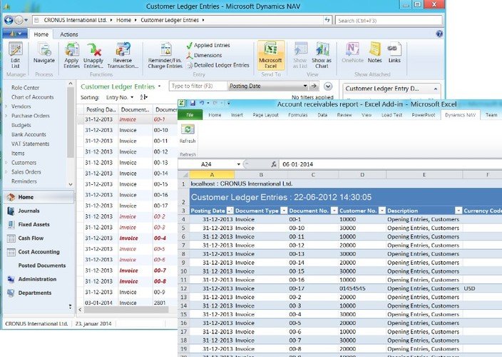Click the navigation pane scroll-down arrow

(x=71, y=185)
